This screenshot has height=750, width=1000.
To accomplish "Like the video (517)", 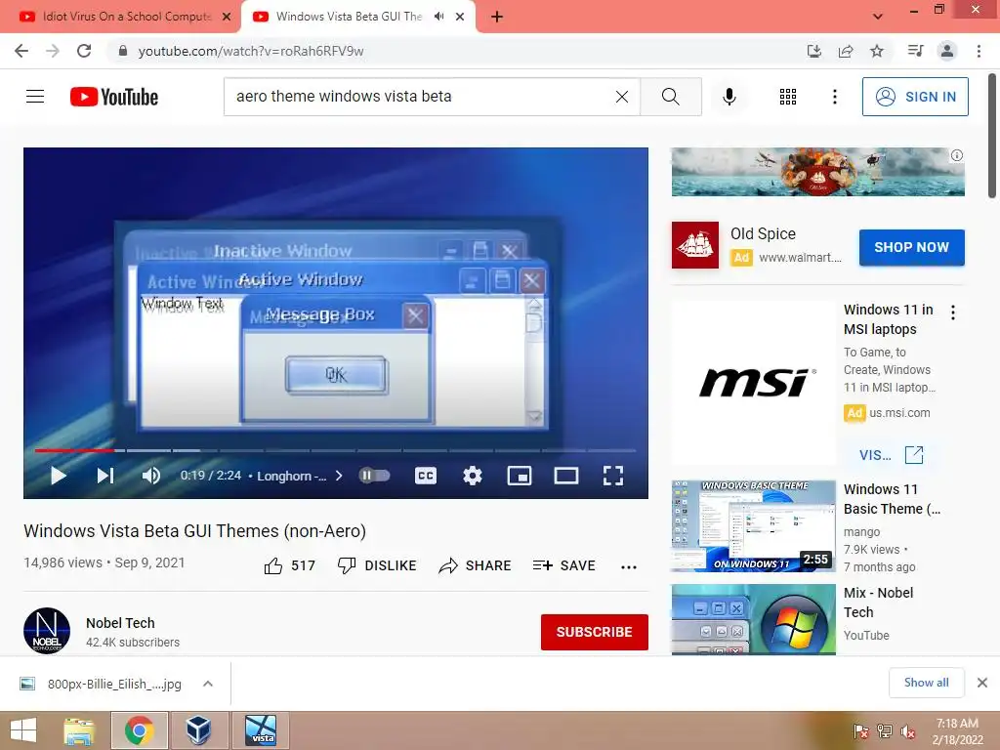I will coord(290,565).
